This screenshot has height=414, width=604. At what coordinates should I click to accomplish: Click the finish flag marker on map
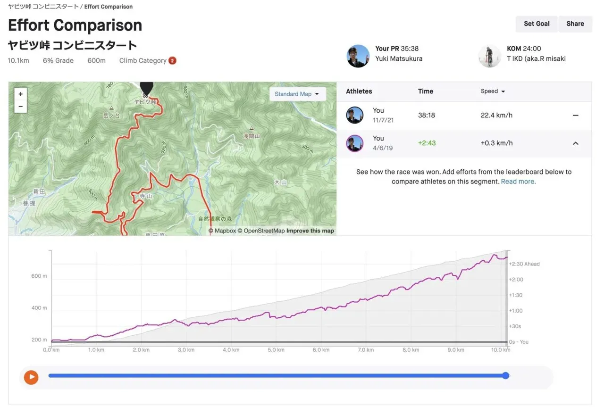[147, 89]
